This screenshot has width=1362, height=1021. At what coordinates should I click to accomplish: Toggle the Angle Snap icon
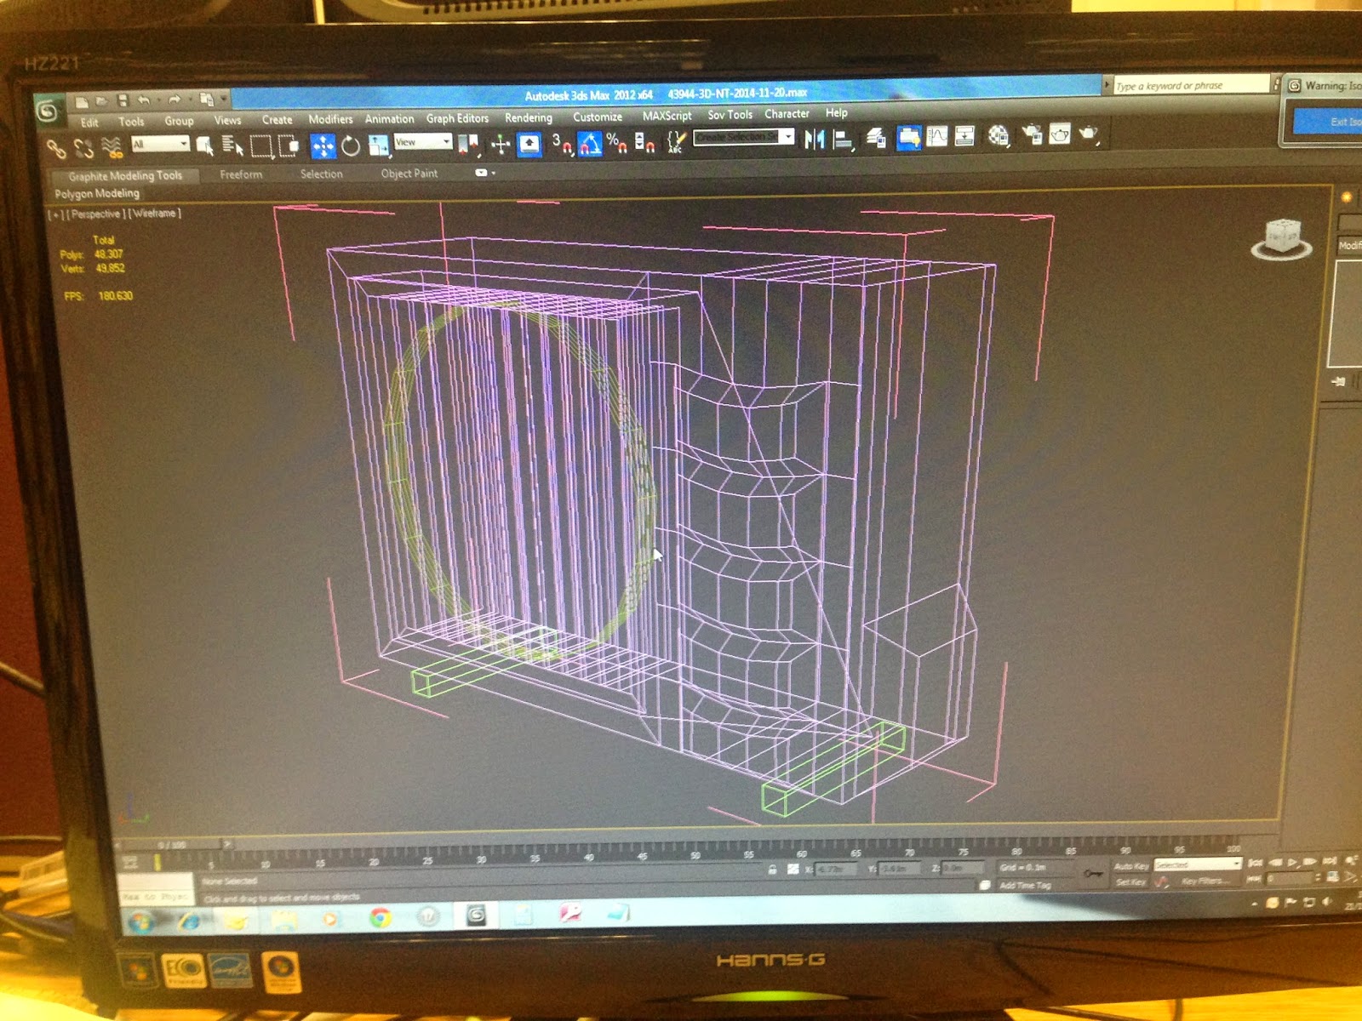click(x=590, y=144)
